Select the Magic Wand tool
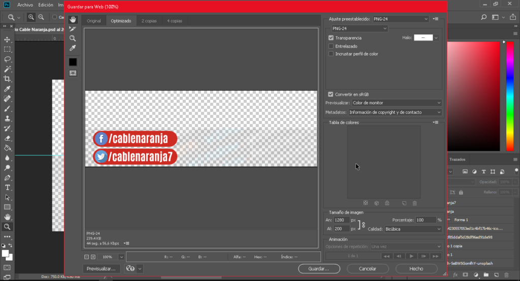520x281 pixels. [x=7, y=69]
